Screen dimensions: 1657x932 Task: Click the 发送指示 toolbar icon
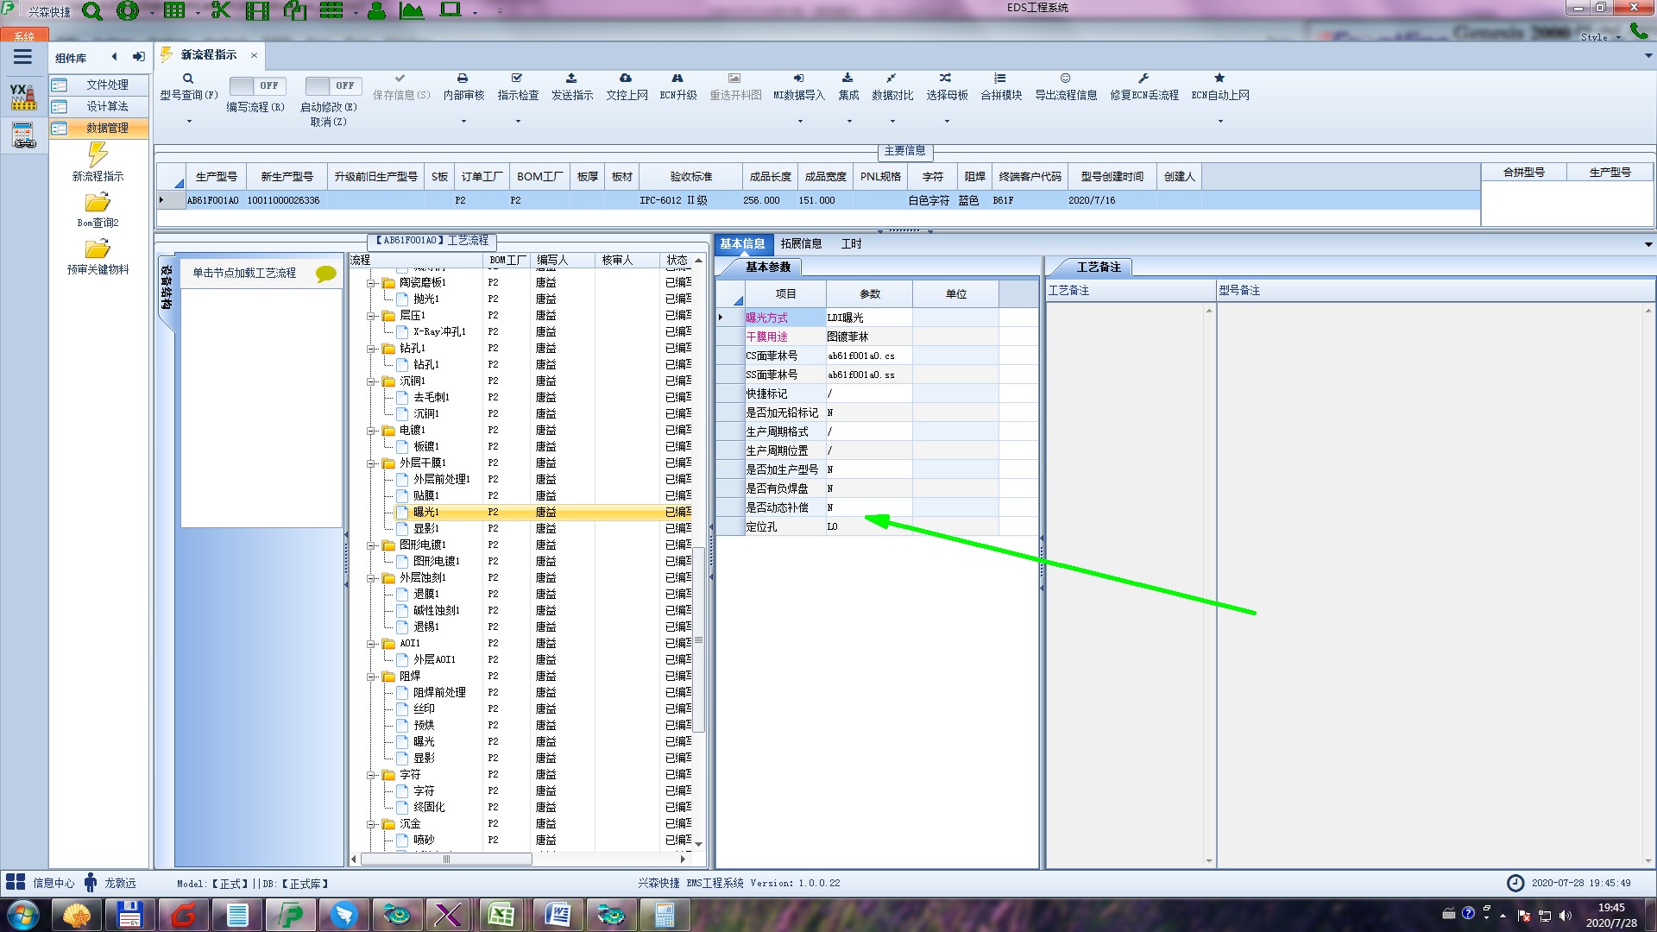pyautogui.click(x=571, y=79)
